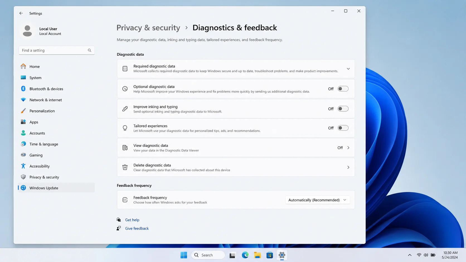The image size is (466, 262).
Task: Click the Local User avatar icon
Action: 27,31
